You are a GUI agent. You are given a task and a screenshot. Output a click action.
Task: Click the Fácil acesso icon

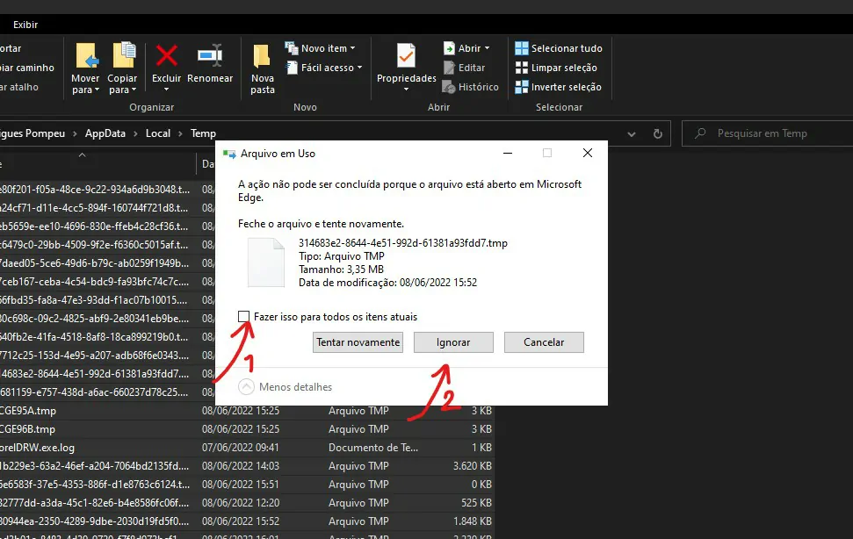(x=292, y=68)
